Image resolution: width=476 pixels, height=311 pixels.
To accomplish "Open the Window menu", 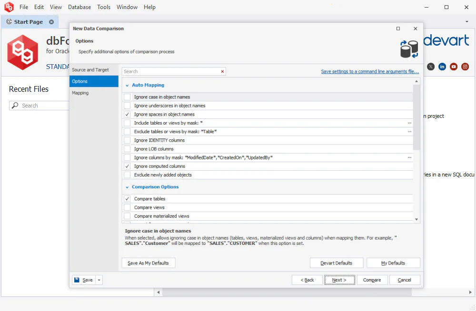I will coord(127,7).
